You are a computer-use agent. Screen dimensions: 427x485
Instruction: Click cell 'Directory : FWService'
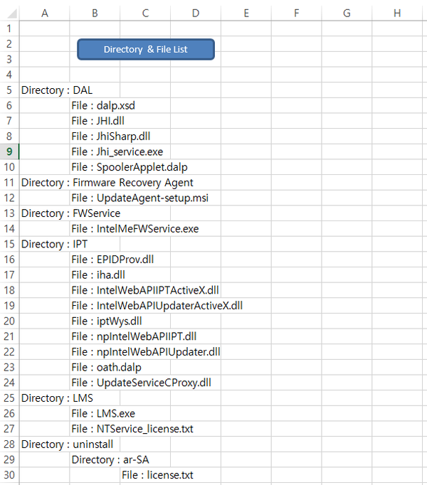pos(70,213)
